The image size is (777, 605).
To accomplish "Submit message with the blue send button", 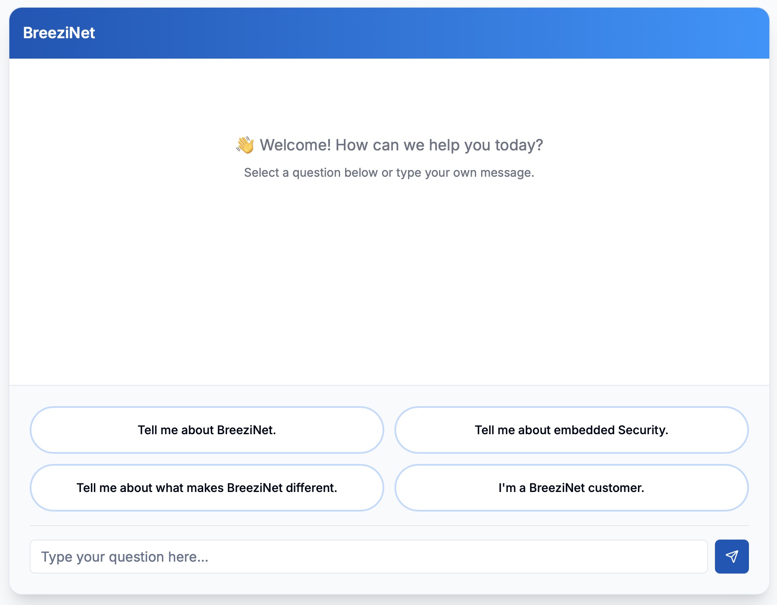I will pos(732,557).
